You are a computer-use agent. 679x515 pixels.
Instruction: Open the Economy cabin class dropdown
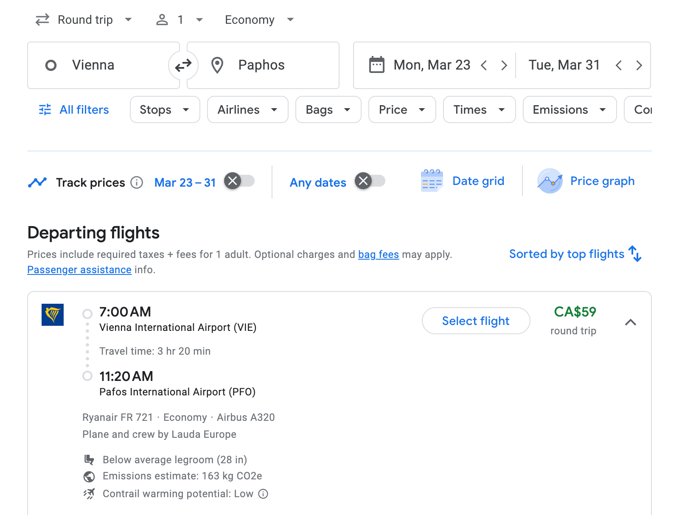[x=259, y=20]
